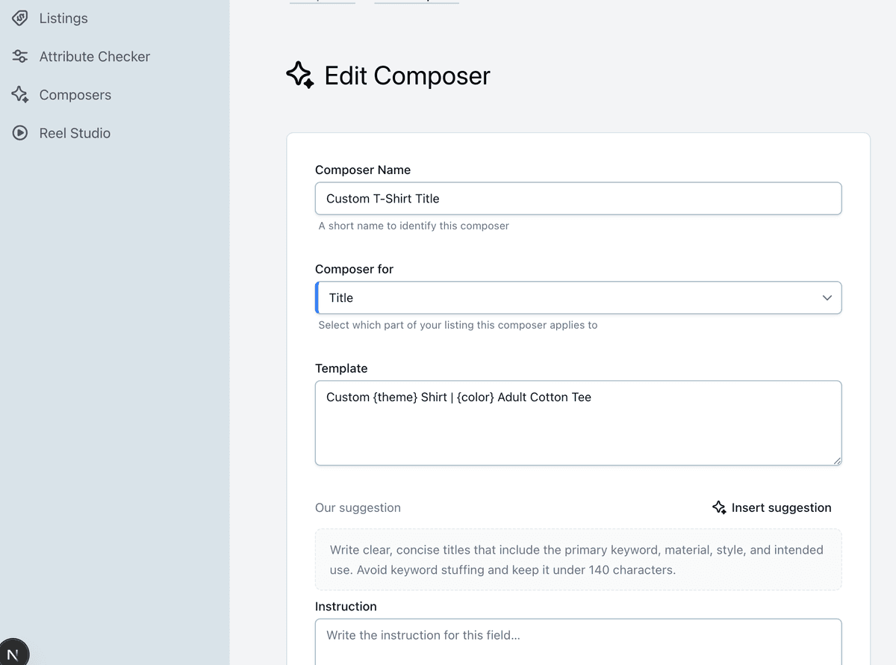Click the Insert suggestion link
Screen dimensions: 896x665
pyautogui.click(x=781, y=507)
